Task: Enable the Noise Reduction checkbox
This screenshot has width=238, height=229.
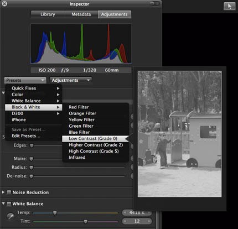Action: (x=9, y=192)
